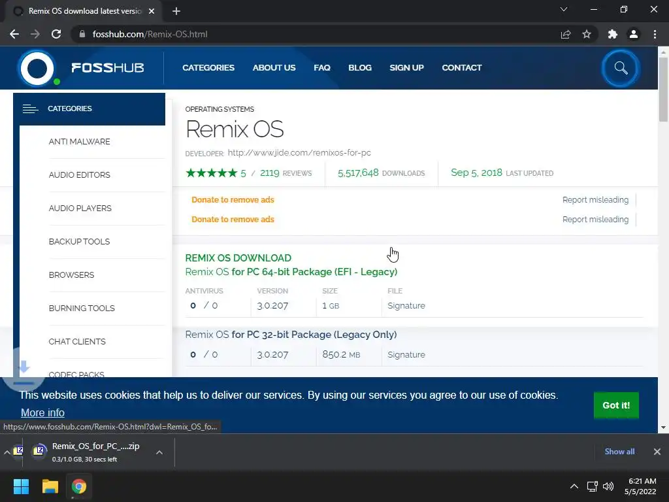The image size is (669, 502).
Task: Open the Chrome three-dot menu
Action: [x=655, y=34]
